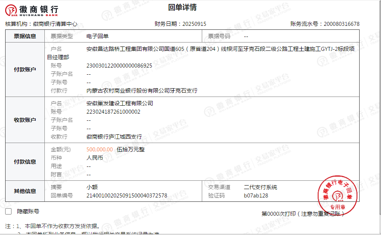Click the payee name 安徽巢发建设工程有限公司
The height and width of the screenshot is (236, 381).
(x=120, y=103)
